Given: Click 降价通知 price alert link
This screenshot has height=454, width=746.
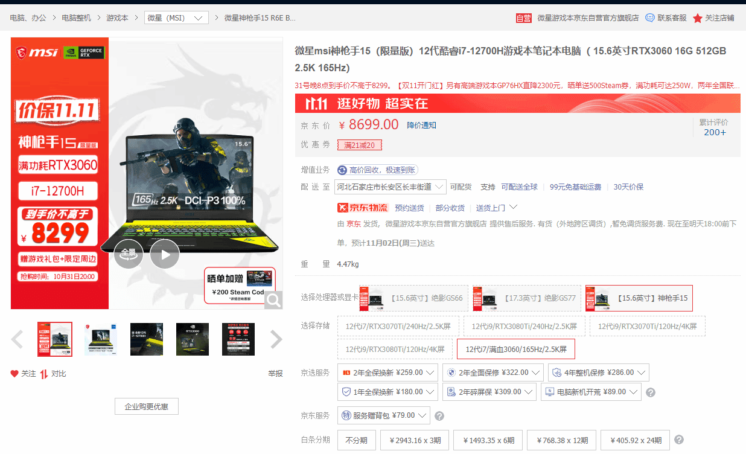Looking at the screenshot, I should (x=421, y=126).
